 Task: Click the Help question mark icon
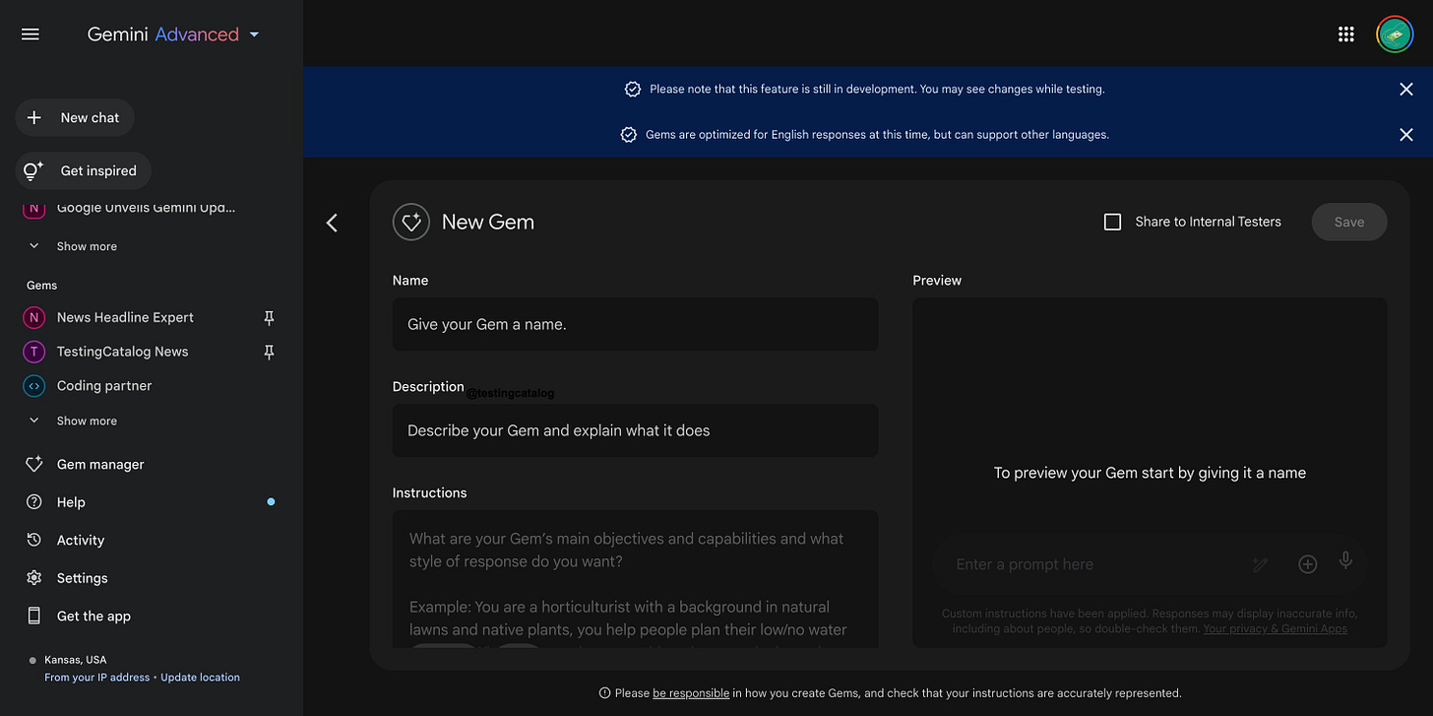34,502
